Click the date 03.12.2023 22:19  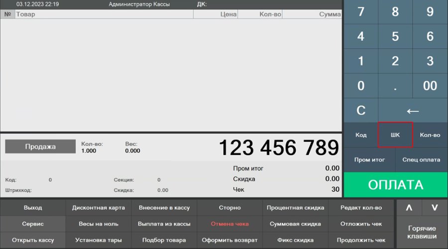tap(37, 4)
